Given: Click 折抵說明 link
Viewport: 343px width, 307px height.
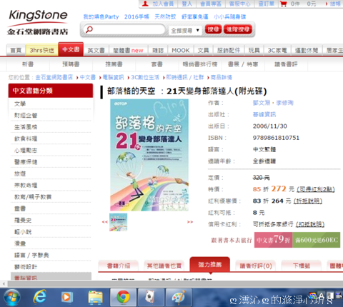Looking at the screenshot, I should click(308, 201).
